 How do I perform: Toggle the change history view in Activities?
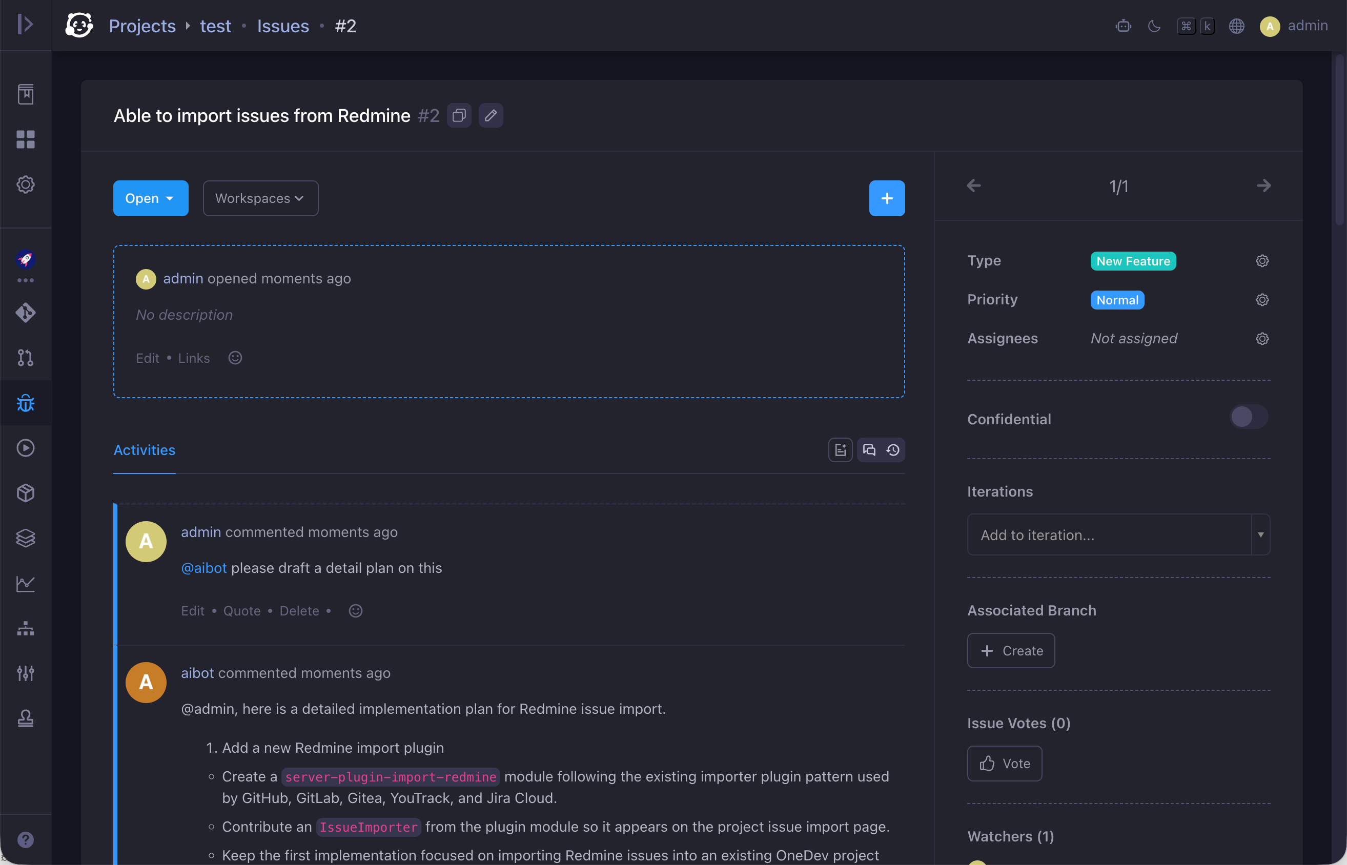[892, 450]
